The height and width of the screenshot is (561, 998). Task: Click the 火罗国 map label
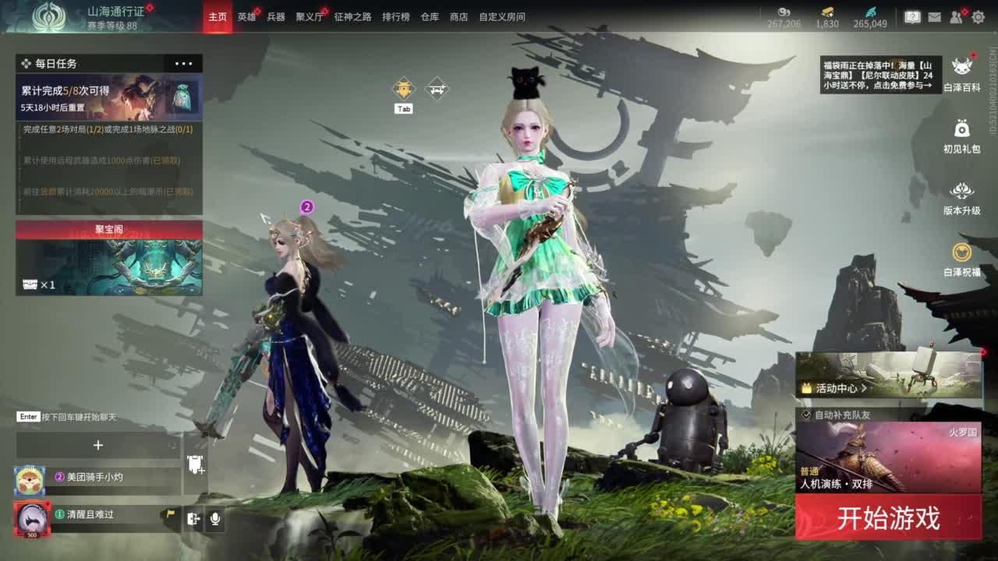(x=963, y=432)
